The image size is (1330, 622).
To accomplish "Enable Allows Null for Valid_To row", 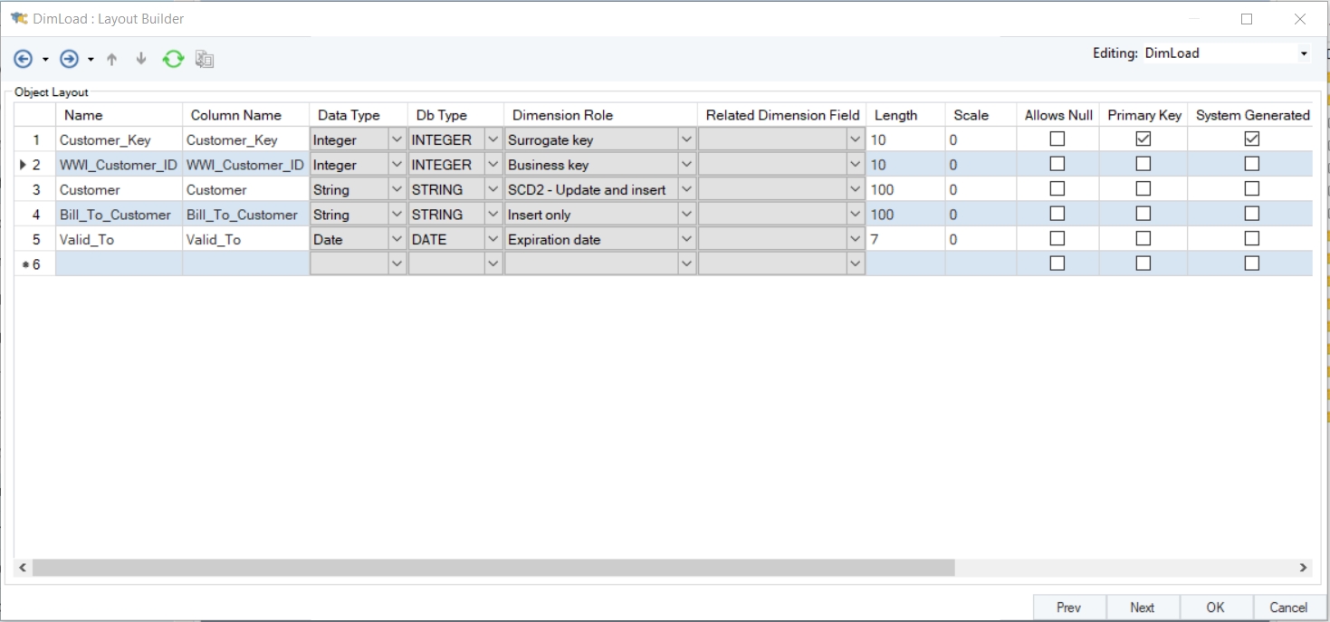I will coord(1057,239).
